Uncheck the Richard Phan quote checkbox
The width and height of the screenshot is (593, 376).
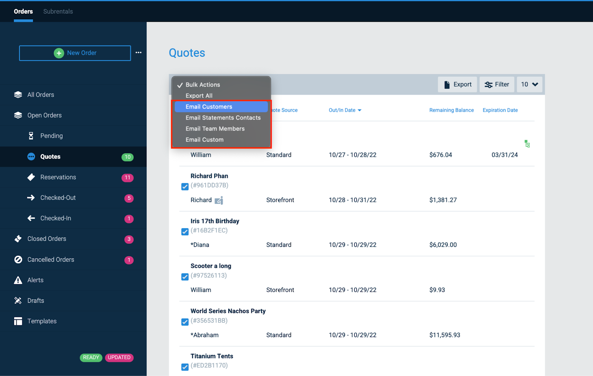pyautogui.click(x=185, y=187)
